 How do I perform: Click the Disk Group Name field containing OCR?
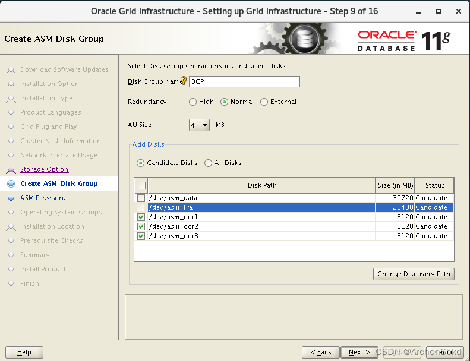click(x=244, y=81)
